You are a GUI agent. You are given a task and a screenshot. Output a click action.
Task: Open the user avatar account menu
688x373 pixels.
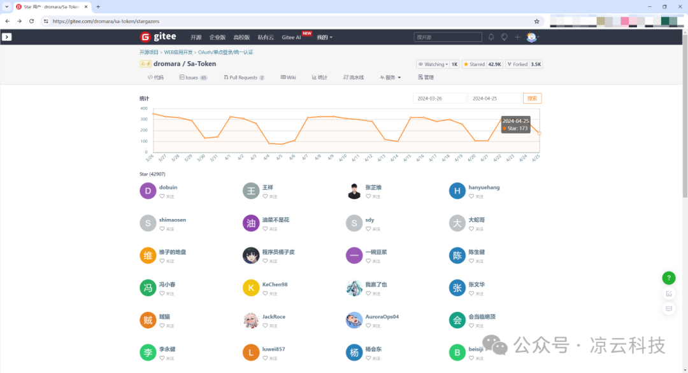532,38
